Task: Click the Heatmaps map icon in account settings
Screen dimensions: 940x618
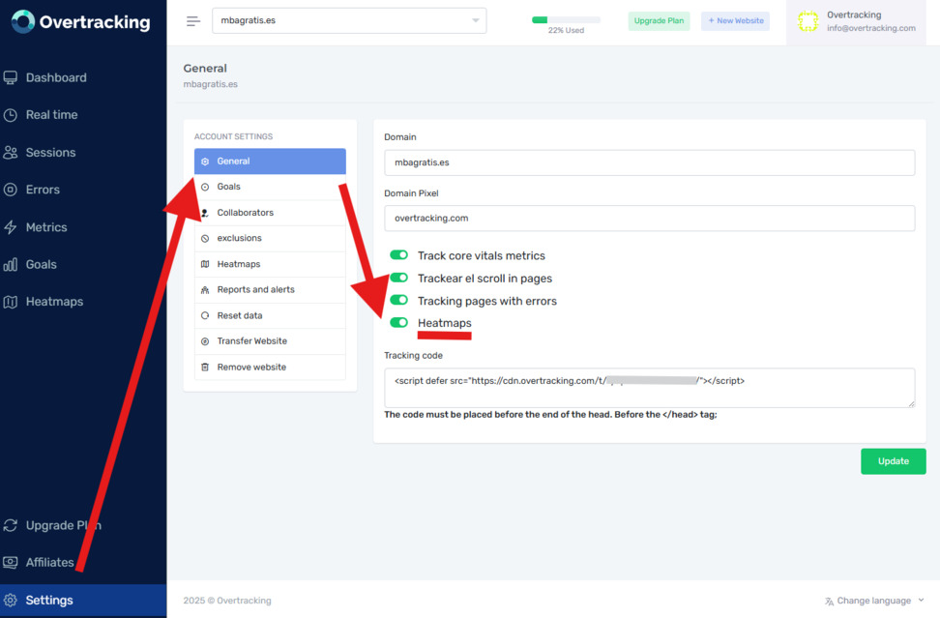Action: [205, 264]
